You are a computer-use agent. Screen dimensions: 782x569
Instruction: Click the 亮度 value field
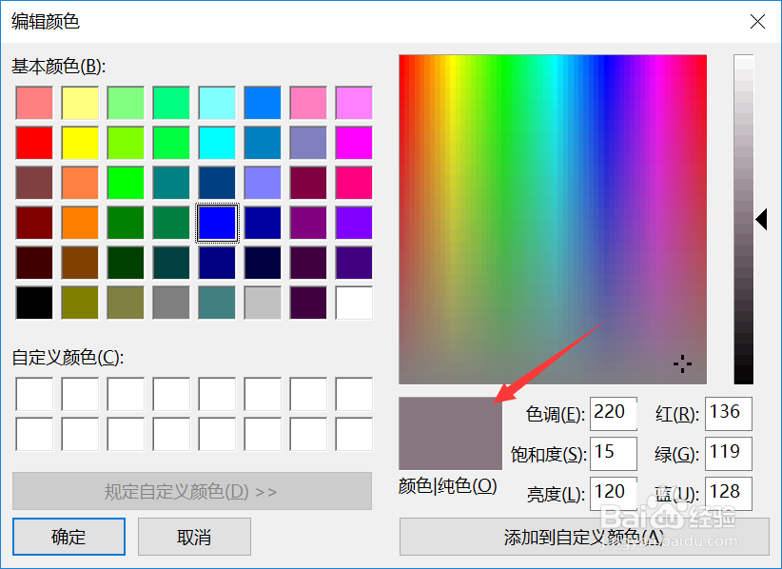point(614,493)
